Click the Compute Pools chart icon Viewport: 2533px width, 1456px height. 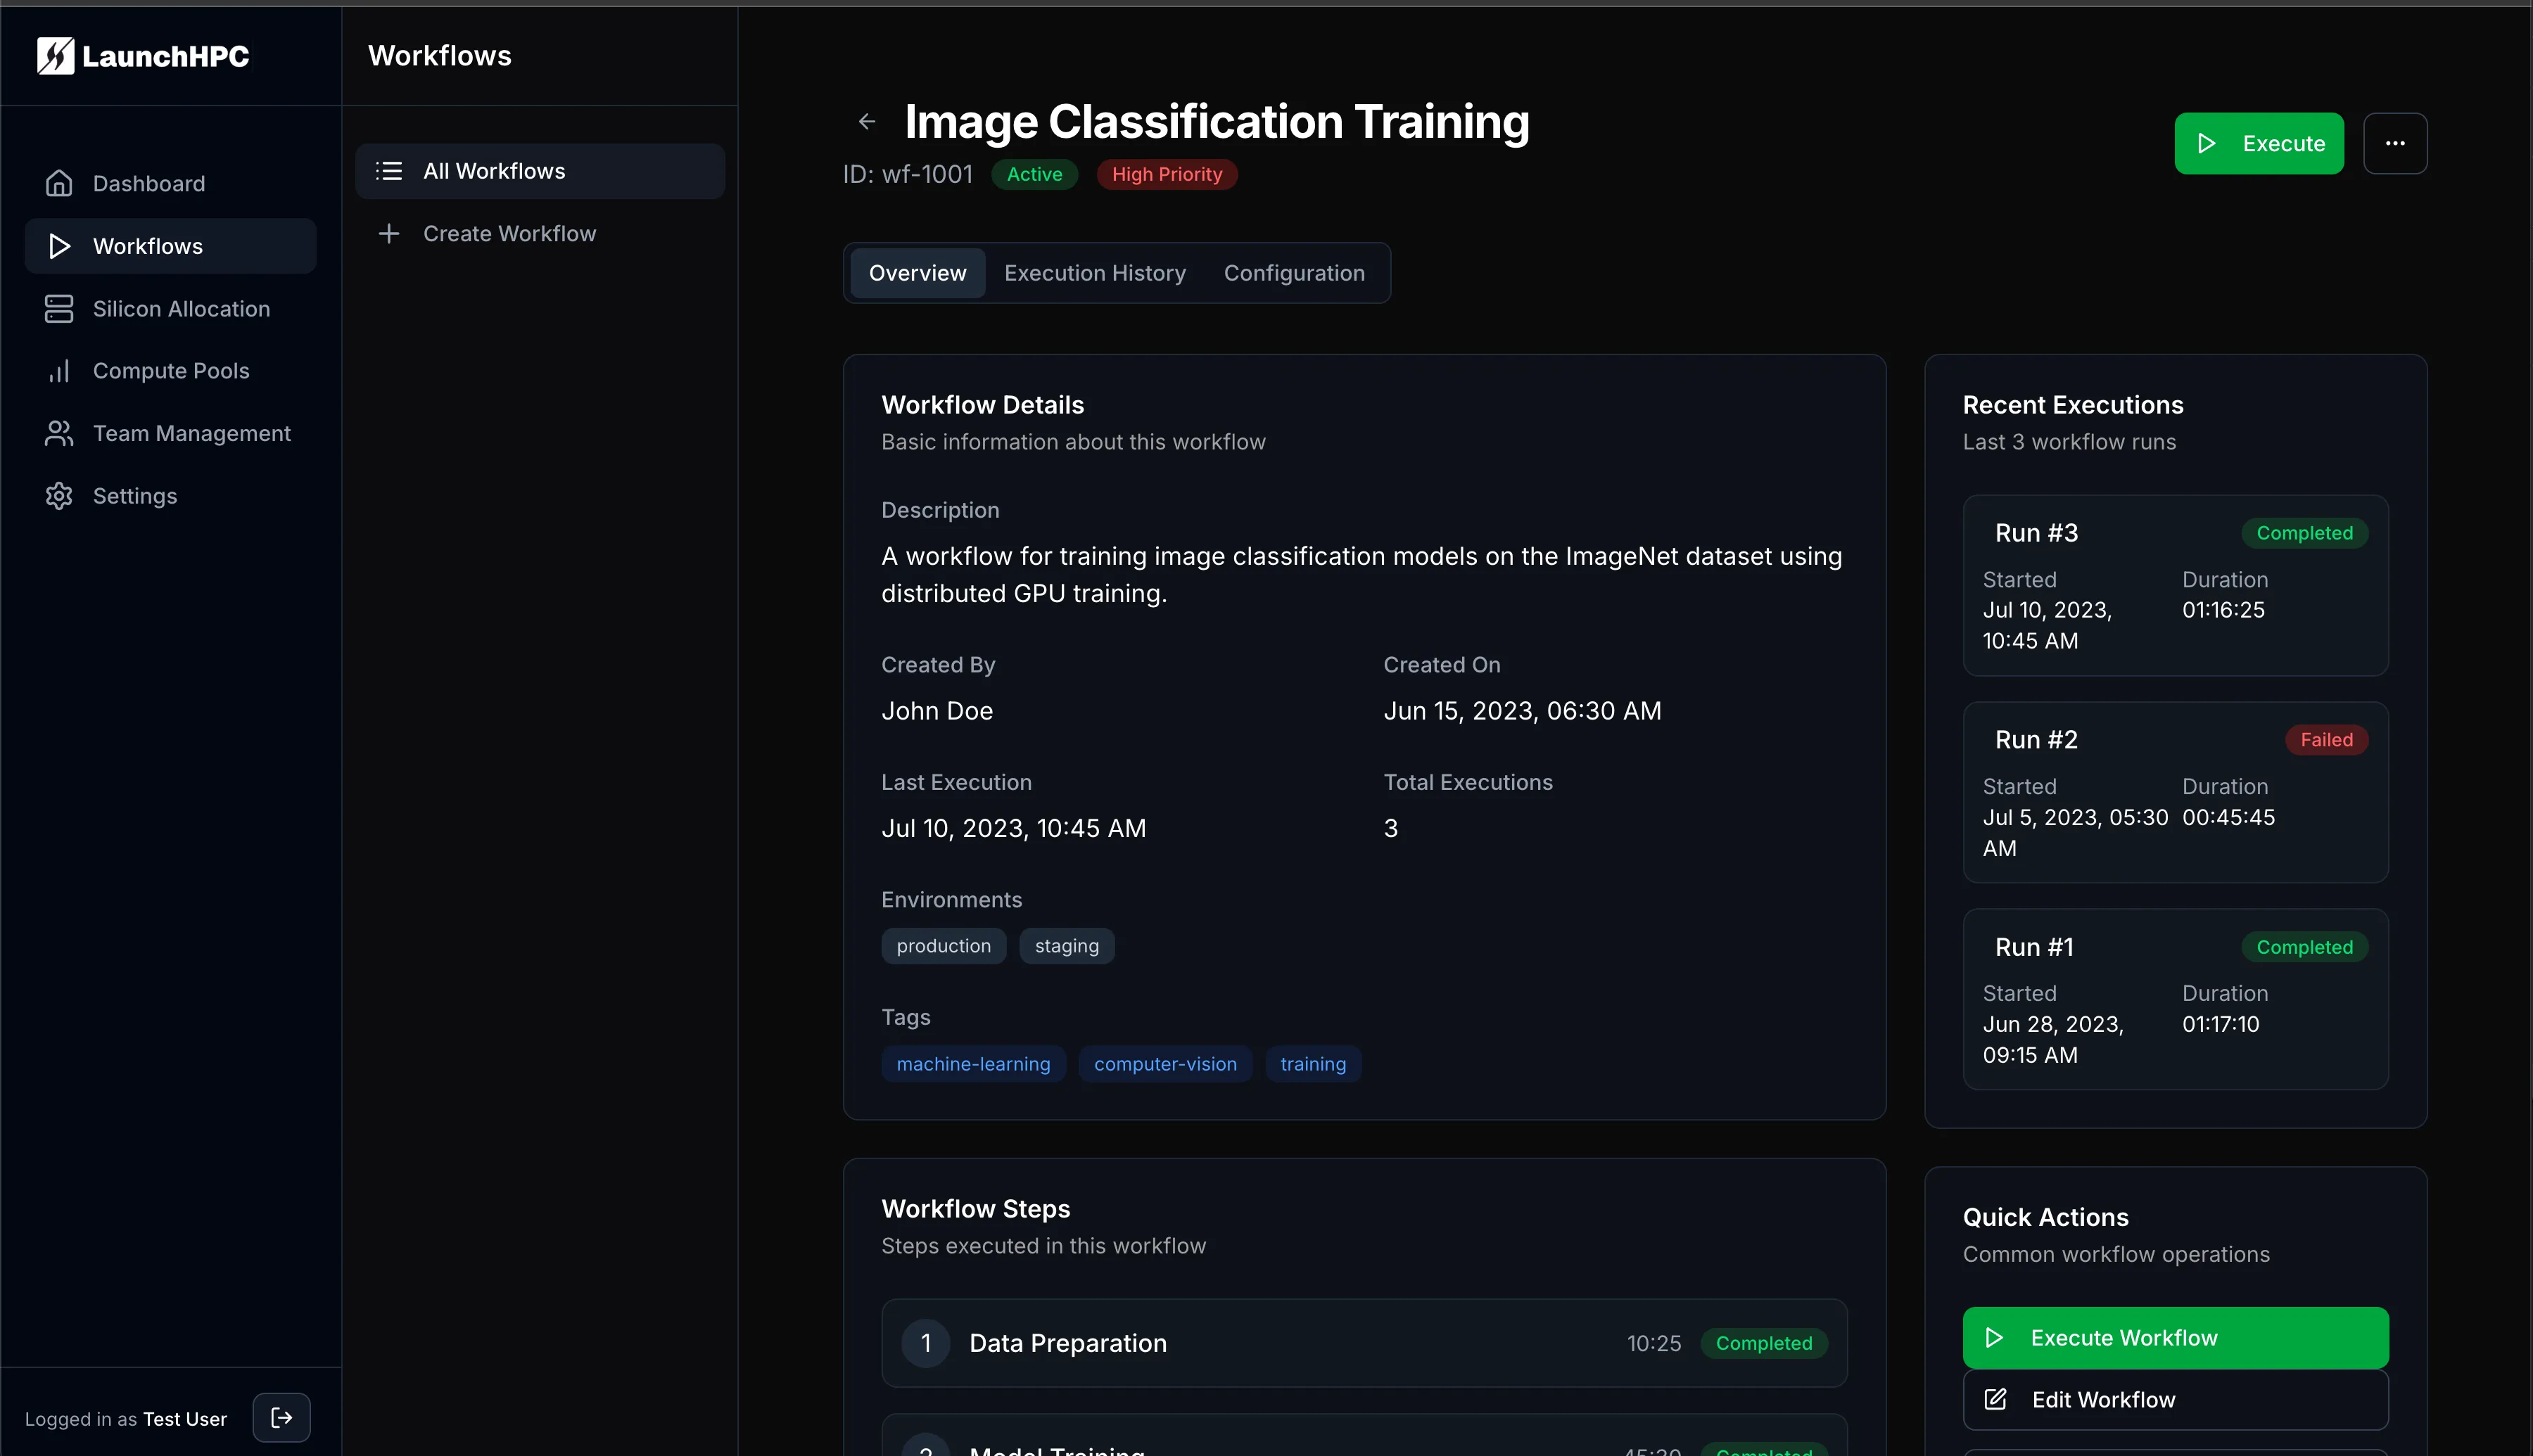(x=58, y=371)
